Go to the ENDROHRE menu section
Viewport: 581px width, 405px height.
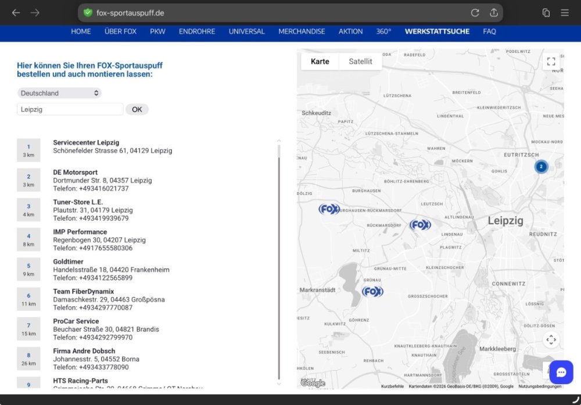point(197,31)
